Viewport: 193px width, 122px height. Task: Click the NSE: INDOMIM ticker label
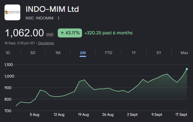pyautogui.click(x=39, y=18)
